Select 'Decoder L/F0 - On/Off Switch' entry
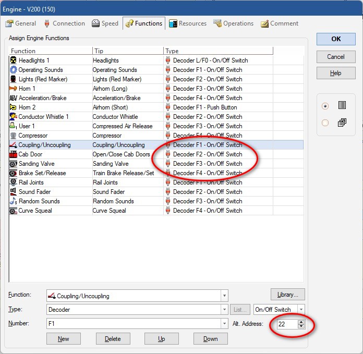Screen dimensions: 363x354 pyautogui.click(x=210, y=60)
